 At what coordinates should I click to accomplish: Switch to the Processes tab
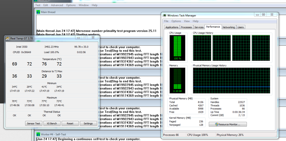tap(186, 27)
